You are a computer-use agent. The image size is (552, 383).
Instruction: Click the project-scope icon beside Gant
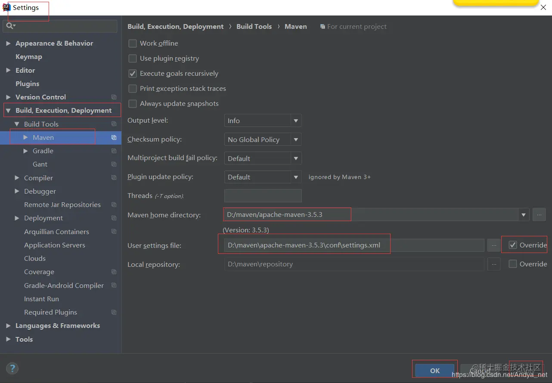click(114, 164)
